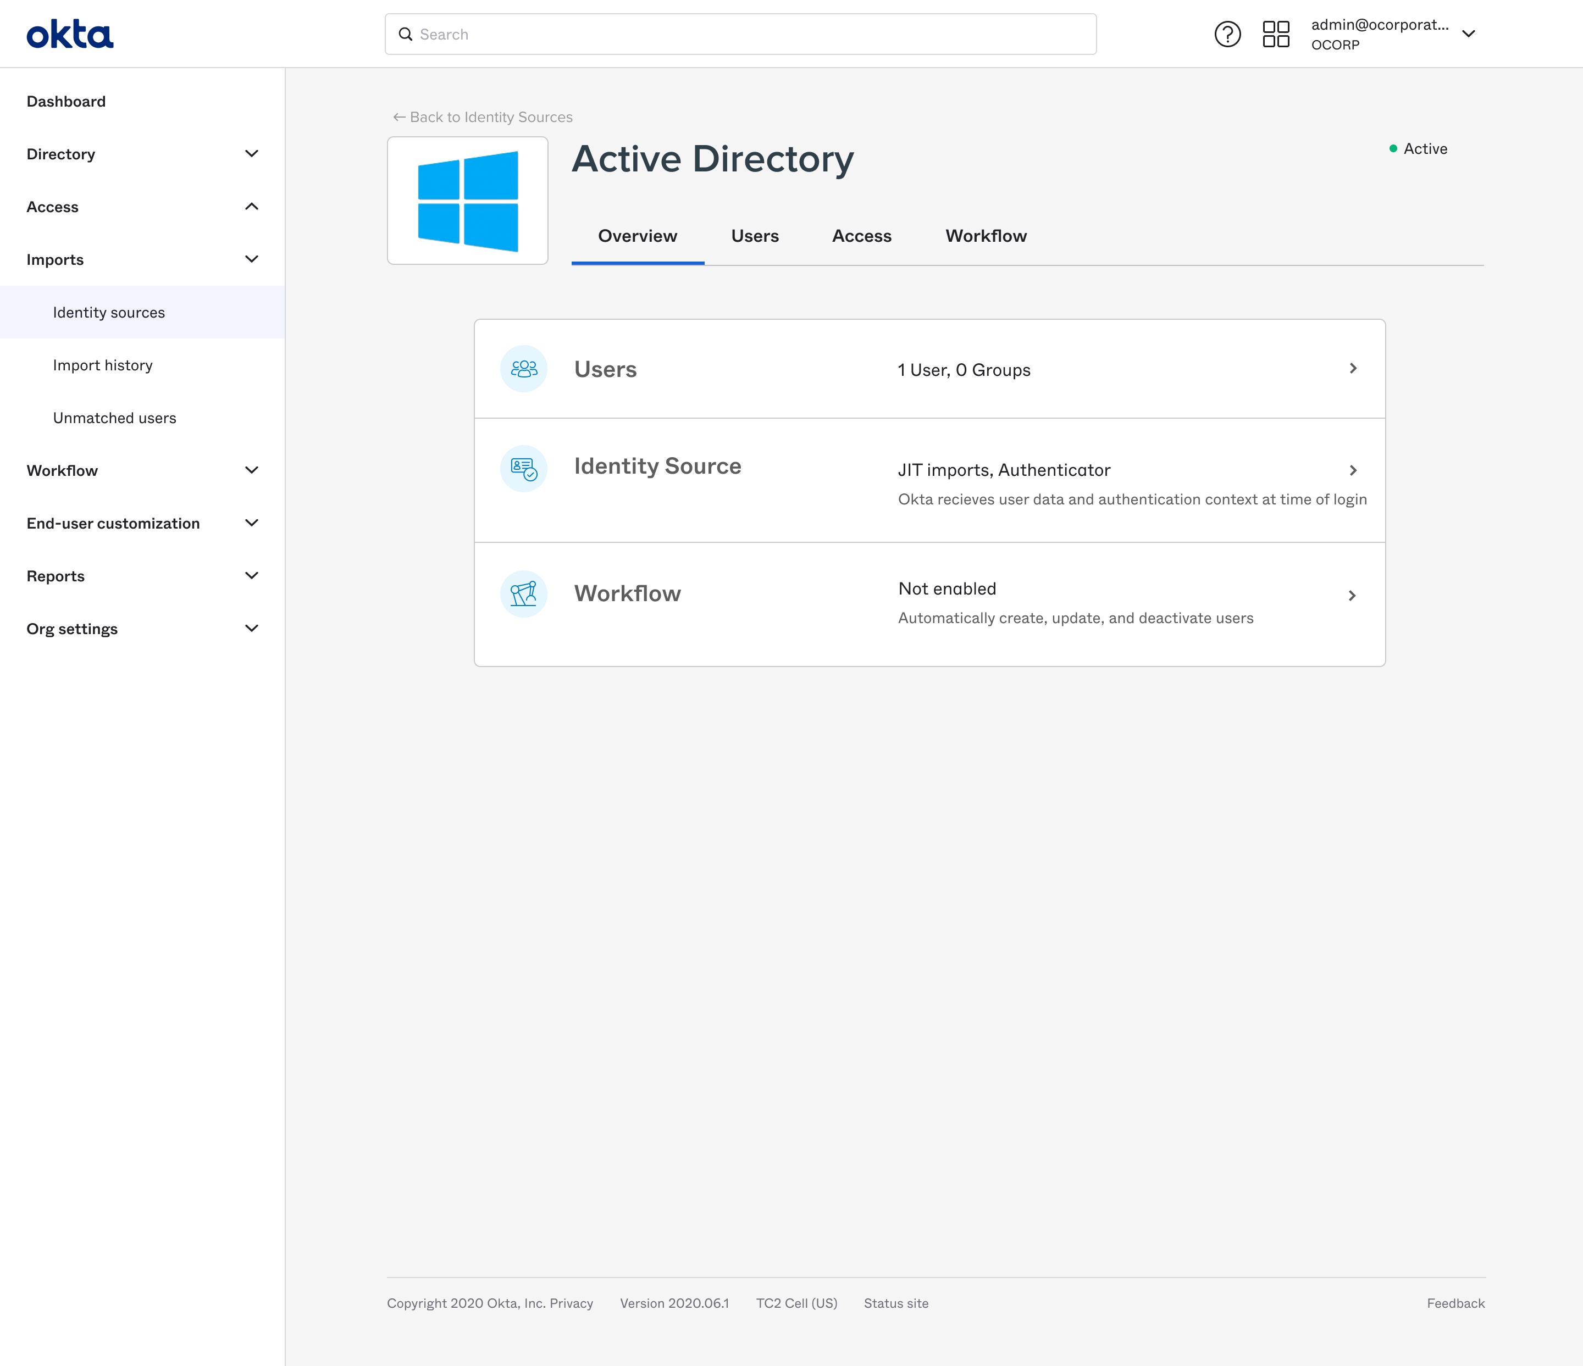This screenshot has width=1583, height=1366.
Task: Click the Active Directory Windows logo tile
Action: [467, 200]
